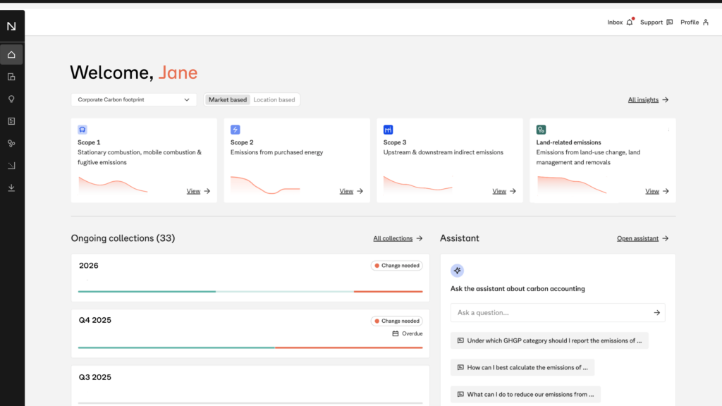Click the document report icon in sidebar

pos(11,121)
